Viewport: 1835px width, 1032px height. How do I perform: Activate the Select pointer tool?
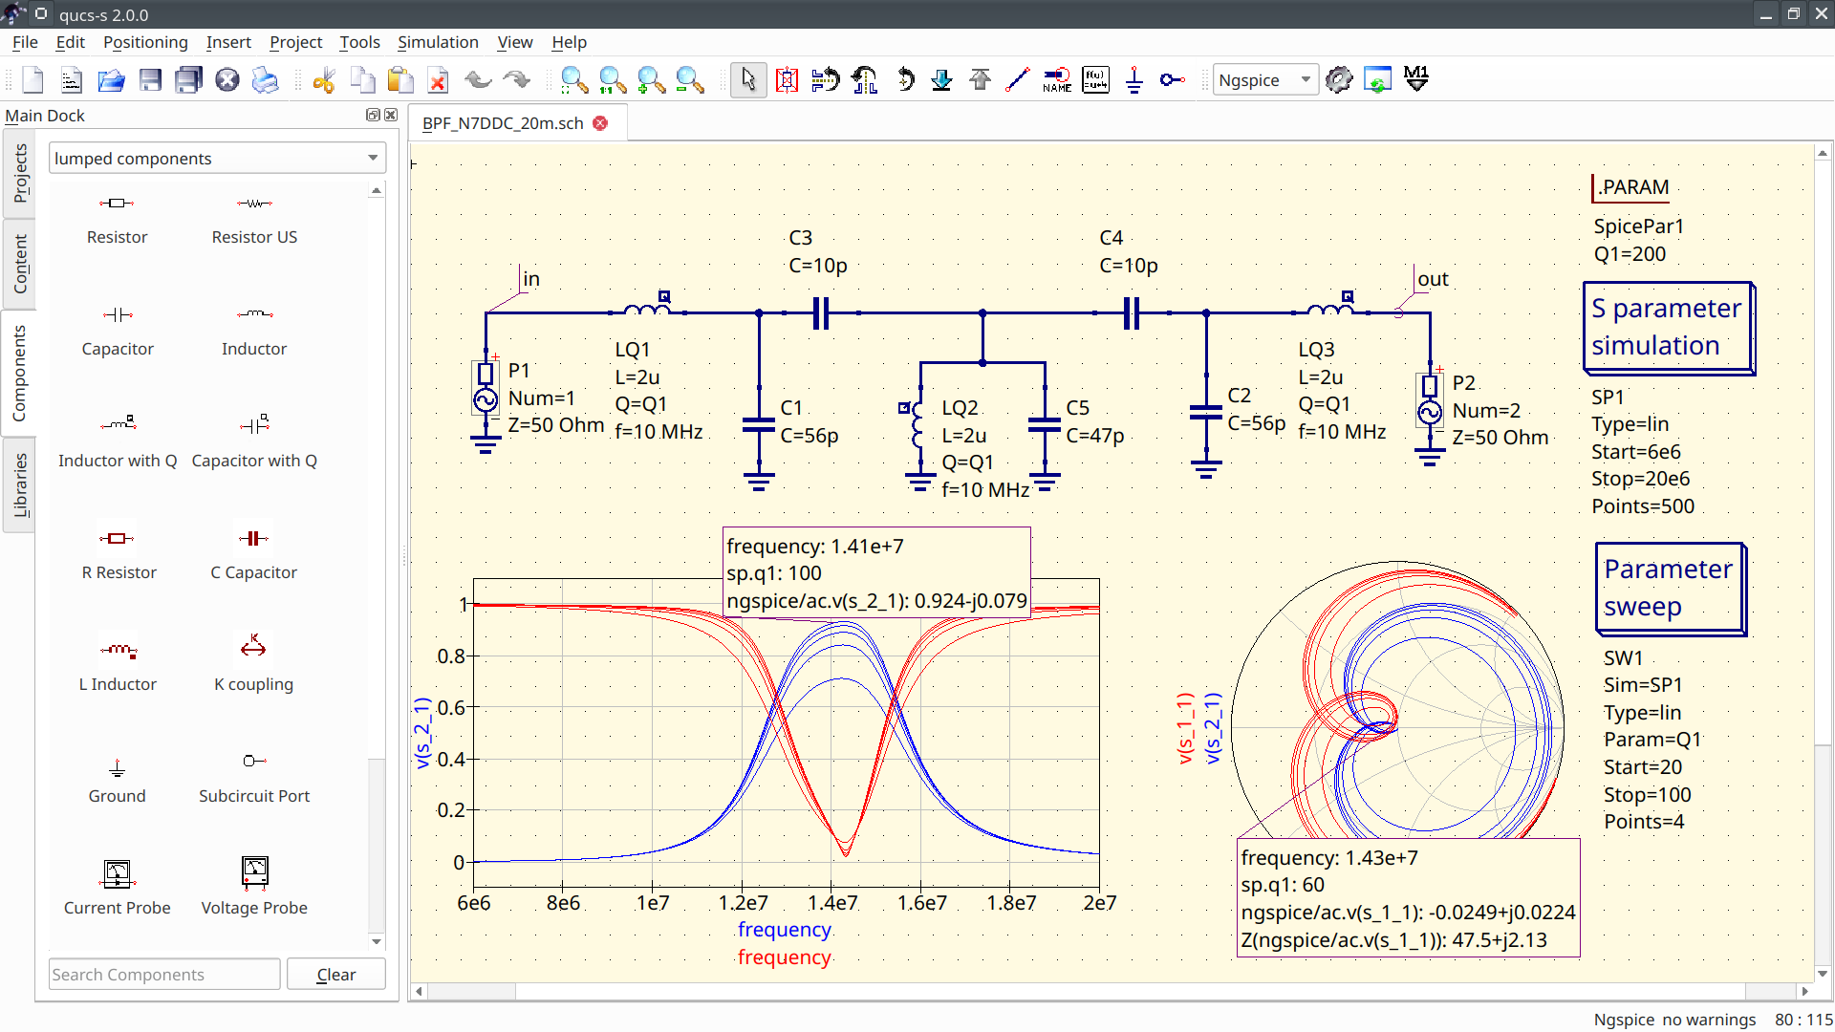click(748, 80)
